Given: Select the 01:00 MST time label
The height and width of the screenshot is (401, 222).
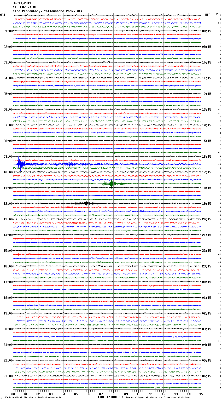Looking at the screenshot, I should click(x=8, y=31).
